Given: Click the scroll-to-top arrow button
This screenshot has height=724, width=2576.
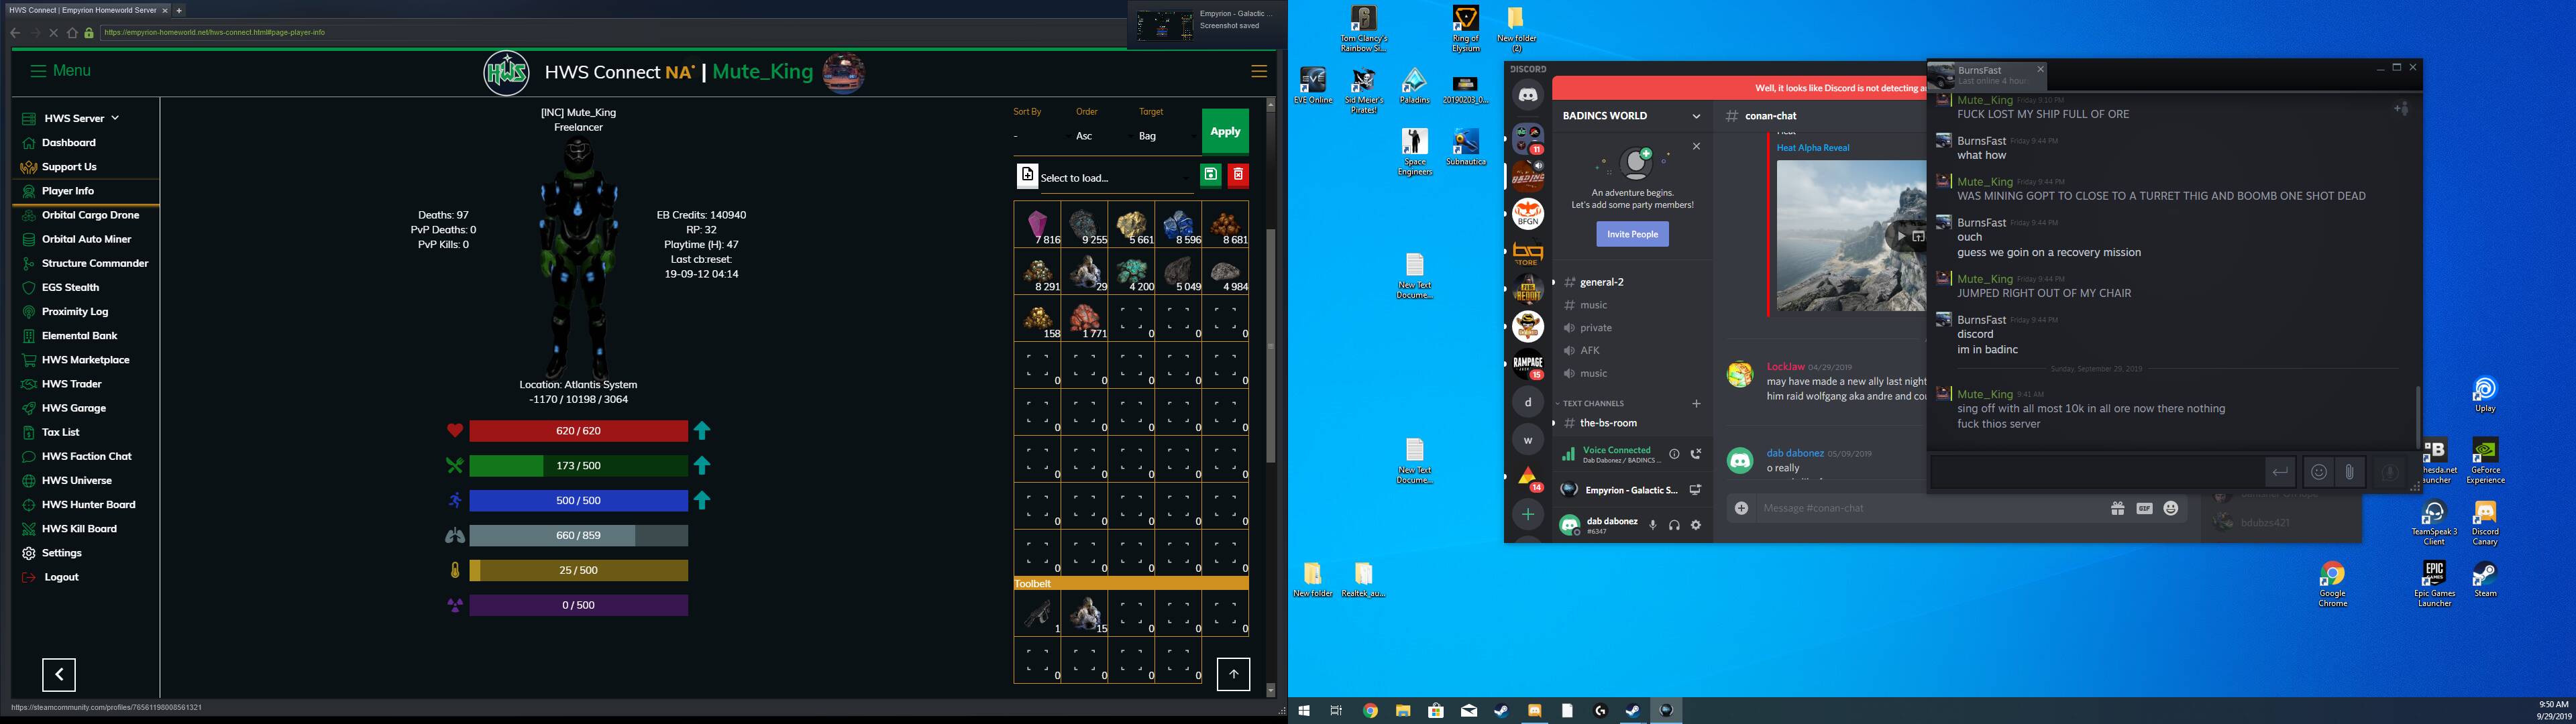Looking at the screenshot, I should coord(1233,674).
